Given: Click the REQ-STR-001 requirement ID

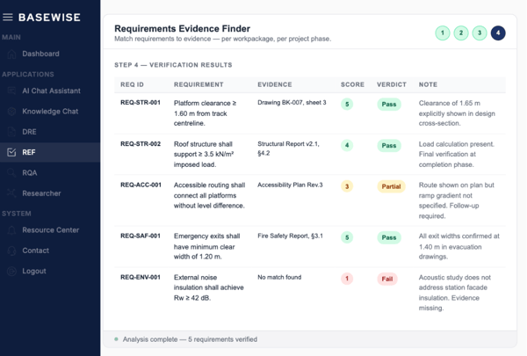Looking at the screenshot, I should [x=141, y=103].
